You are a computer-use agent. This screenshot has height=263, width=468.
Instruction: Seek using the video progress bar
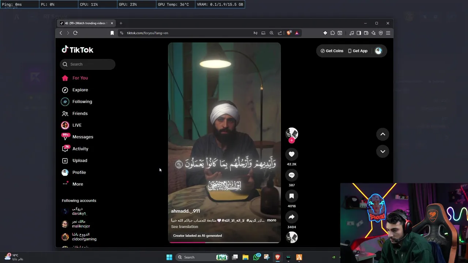click(x=224, y=242)
